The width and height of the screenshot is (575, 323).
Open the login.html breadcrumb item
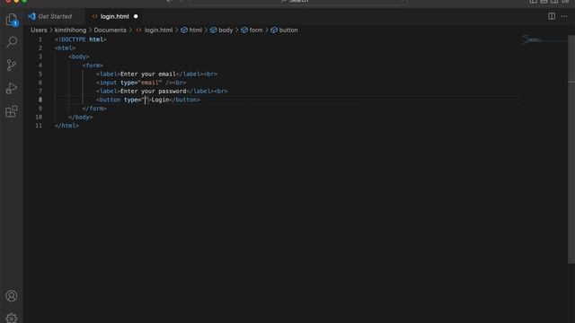[155, 30]
